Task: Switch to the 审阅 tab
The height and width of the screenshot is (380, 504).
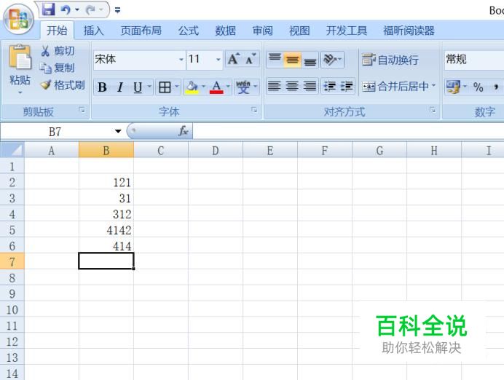Action: pyautogui.click(x=263, y=31)
